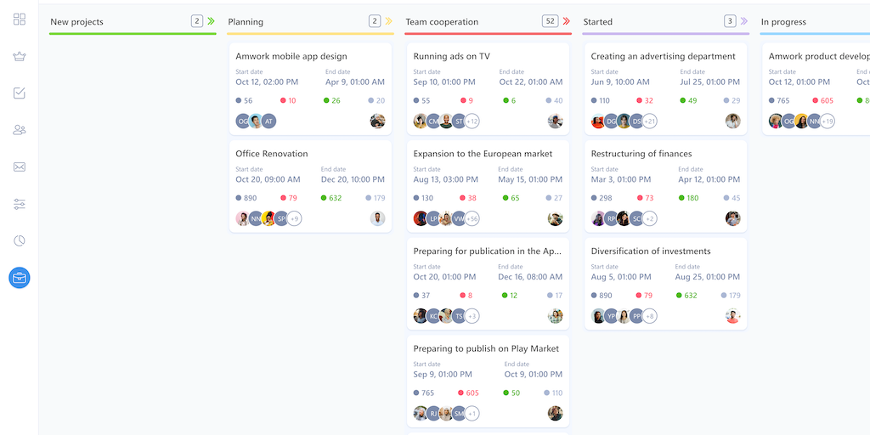
Task: Click the owner avatar on Diversification of investments
Action: pos(733,316)
